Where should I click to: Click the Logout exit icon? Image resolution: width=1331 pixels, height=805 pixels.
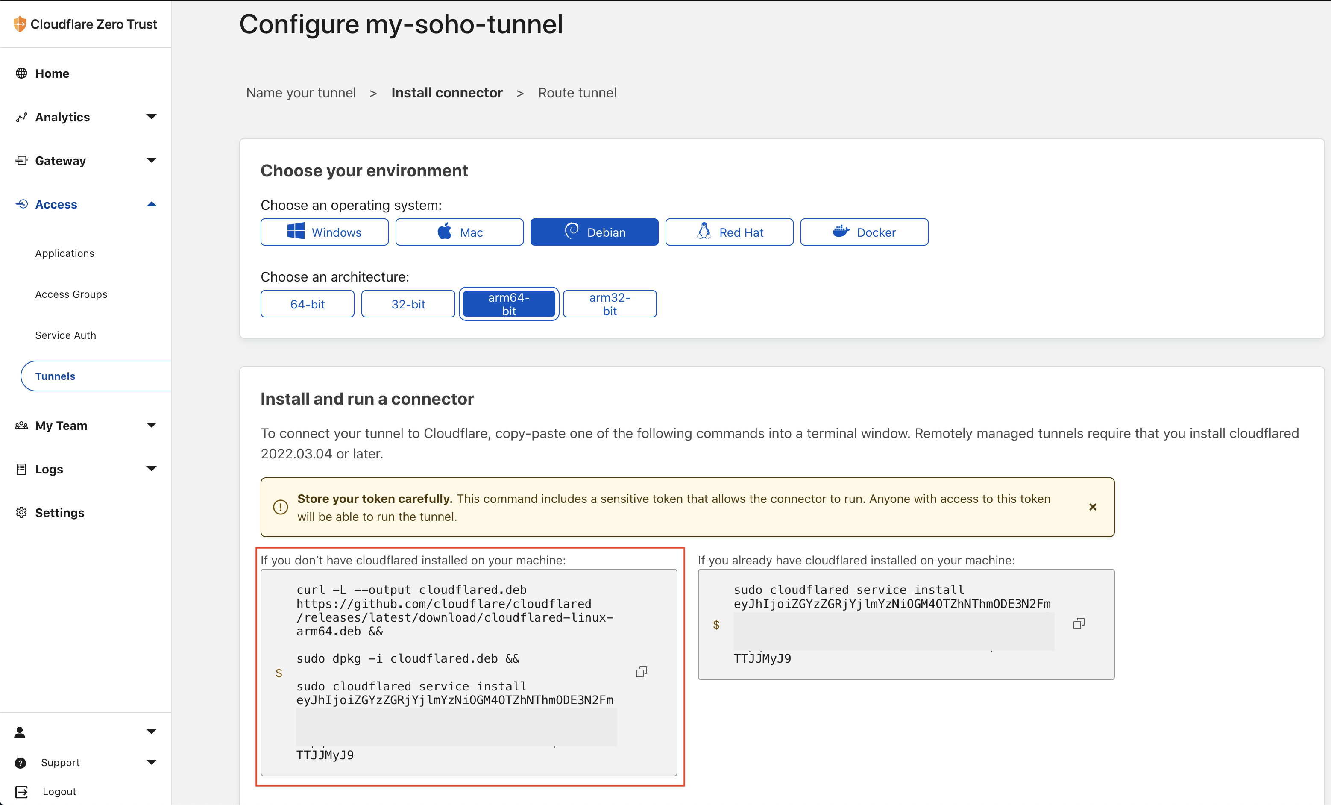(x=21, y=791)
